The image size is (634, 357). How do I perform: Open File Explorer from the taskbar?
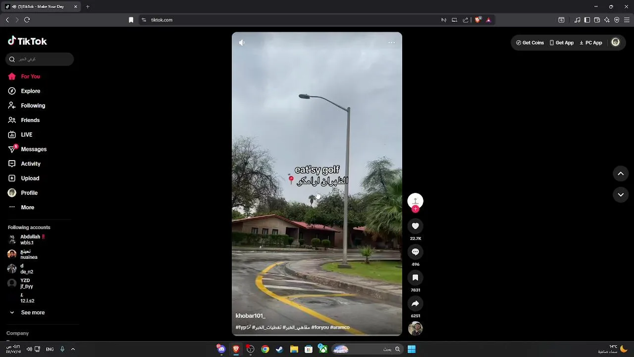click(294, 349)
